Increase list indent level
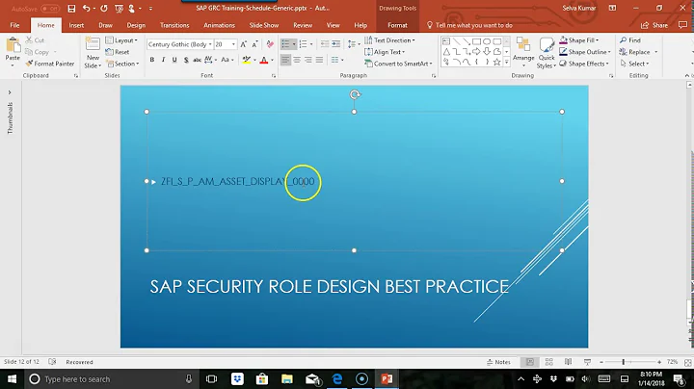 point(336,44)
